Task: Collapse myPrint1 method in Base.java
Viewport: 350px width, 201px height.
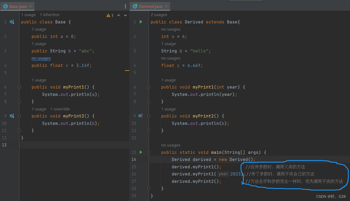Action: pyautogui.click(x=19, y=87)
